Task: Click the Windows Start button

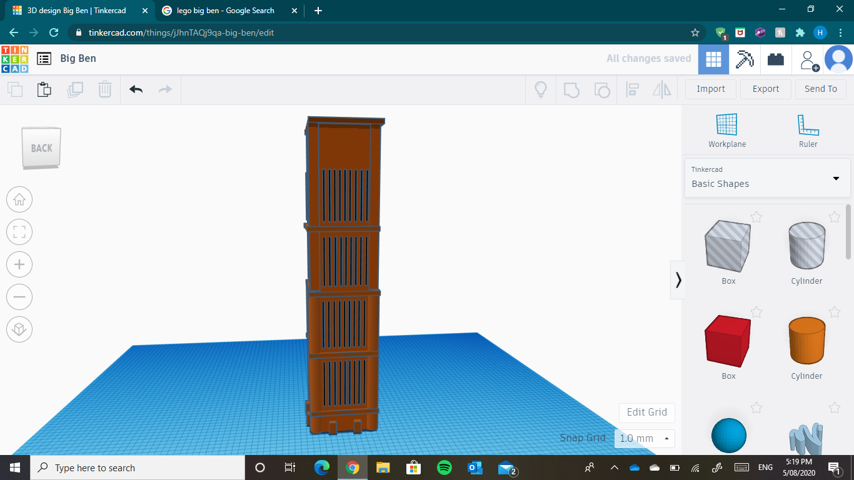Action: coord(15,467)
